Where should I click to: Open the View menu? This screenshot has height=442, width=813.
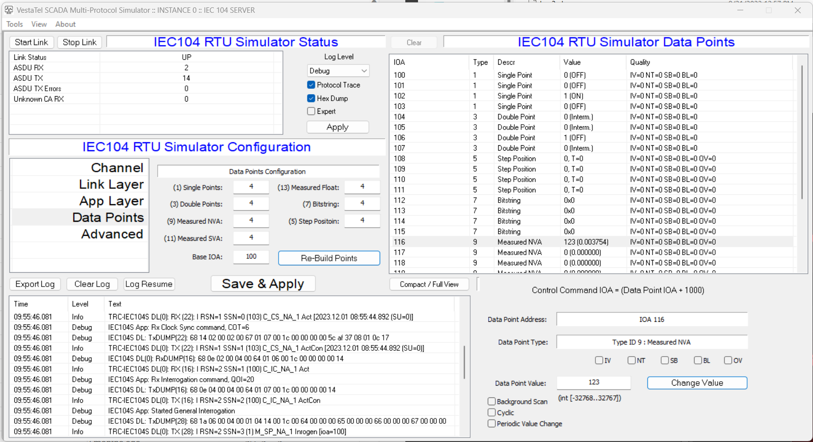click(x=39, y=24)
